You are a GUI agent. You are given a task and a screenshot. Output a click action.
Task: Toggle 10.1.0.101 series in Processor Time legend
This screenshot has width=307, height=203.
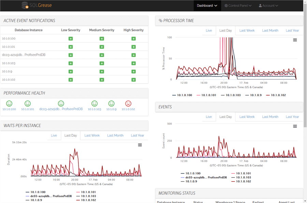[206, 95]
